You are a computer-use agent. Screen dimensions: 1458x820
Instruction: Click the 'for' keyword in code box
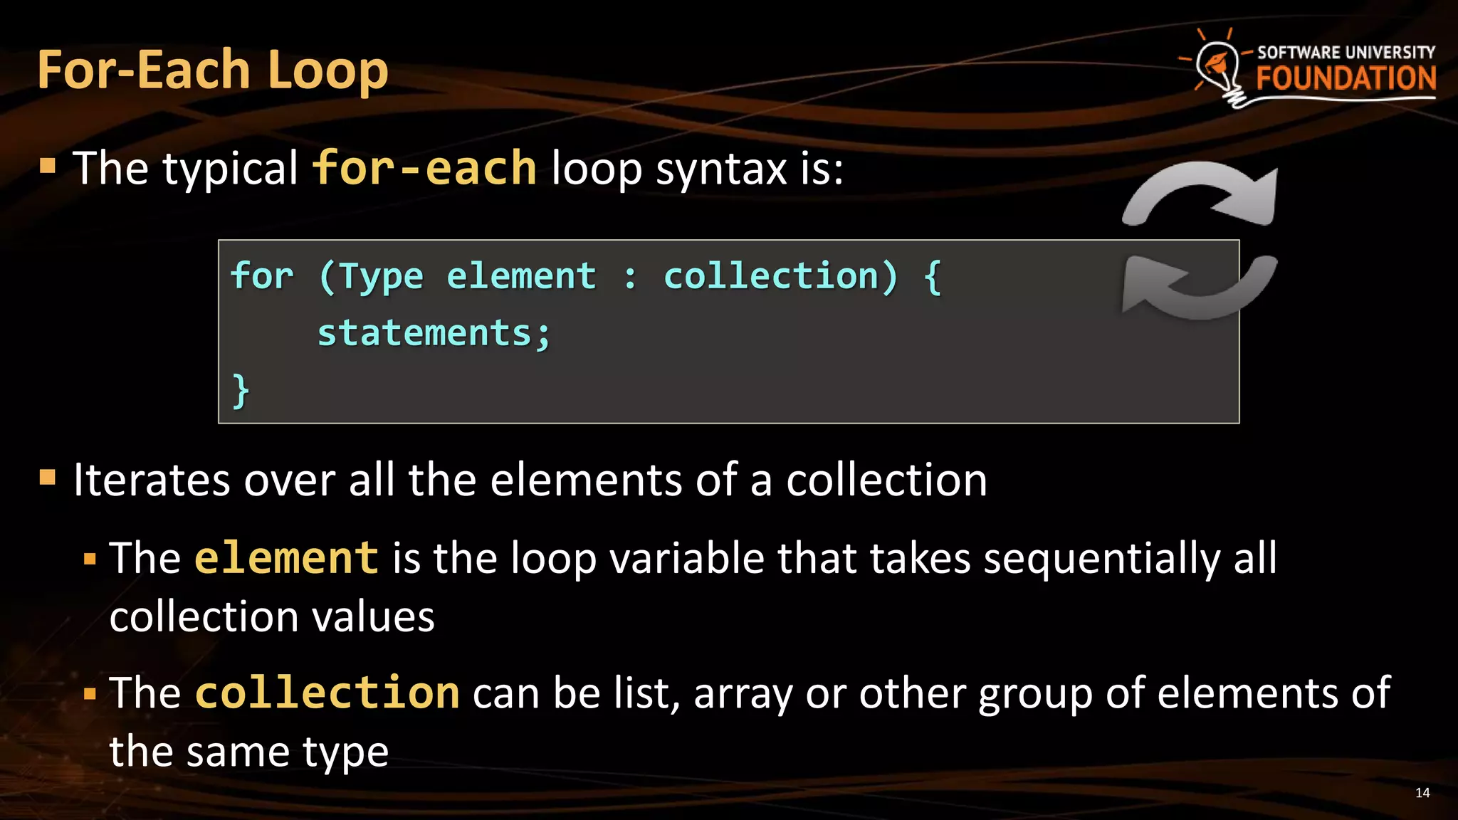pos(262,275)
